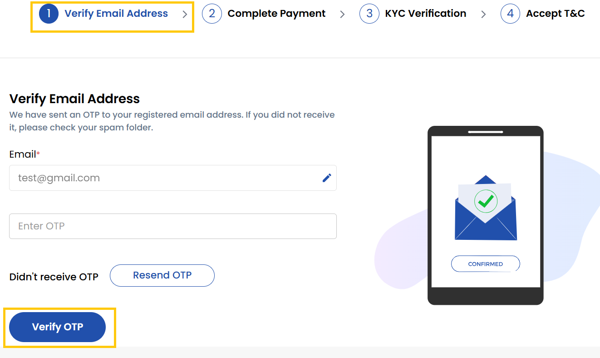This screenshot has height=358, width=600.
Task: Click the Resend OTP button
Action: click(x=162, y=275)
